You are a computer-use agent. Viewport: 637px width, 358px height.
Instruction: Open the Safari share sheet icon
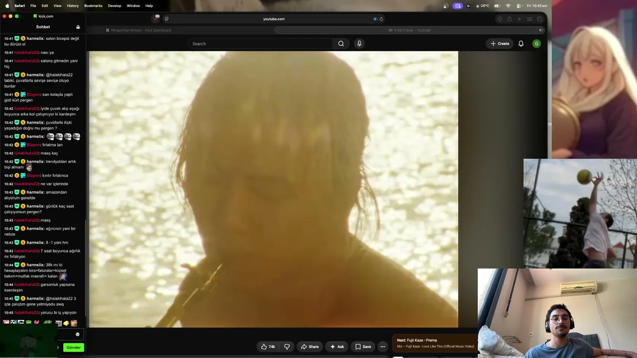click(x=509, y=19)
